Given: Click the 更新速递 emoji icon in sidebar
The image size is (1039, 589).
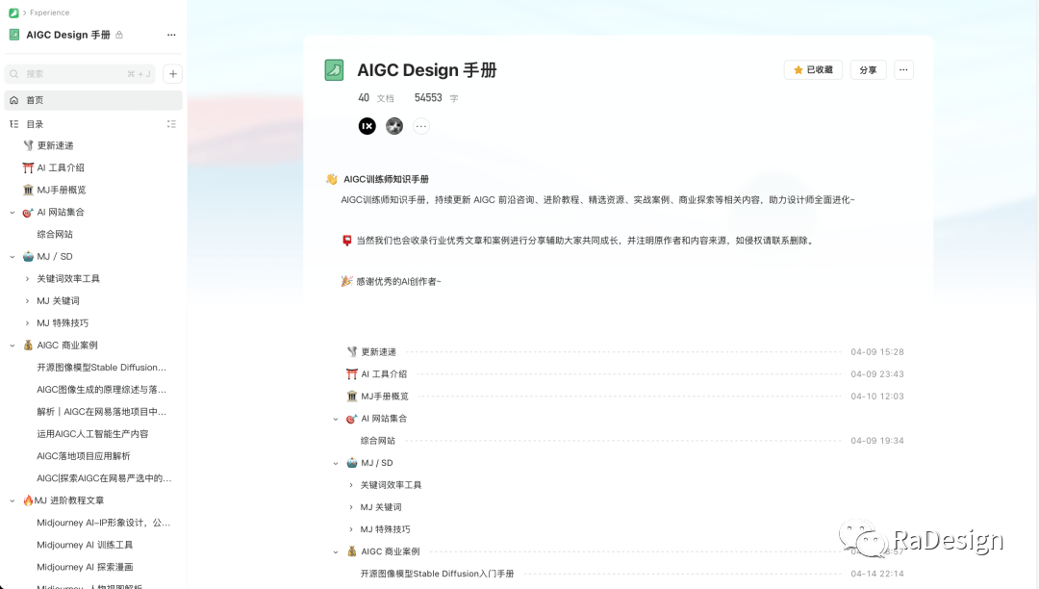Looking at the screenshot, I should [28, 145].
